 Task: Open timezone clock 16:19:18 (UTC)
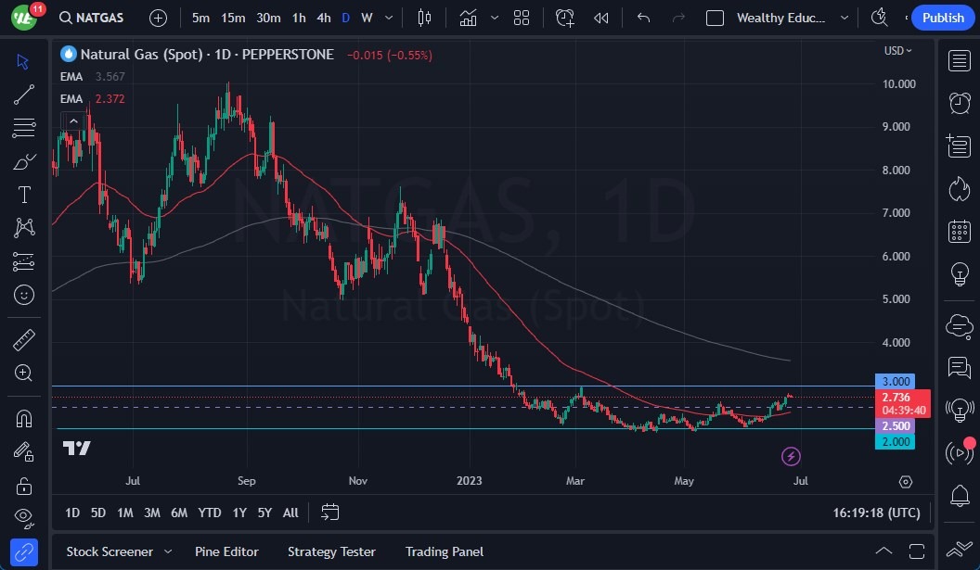(876, 513)
